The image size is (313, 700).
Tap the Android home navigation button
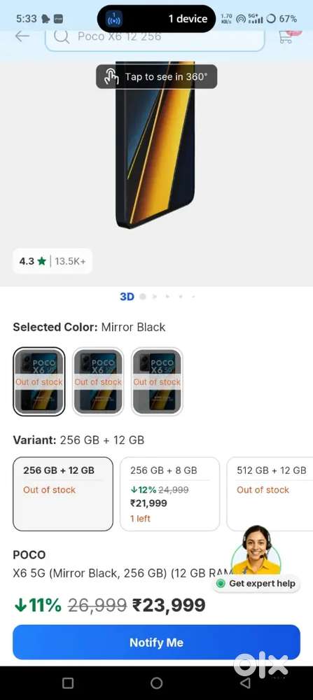click(x=156, y=683)
